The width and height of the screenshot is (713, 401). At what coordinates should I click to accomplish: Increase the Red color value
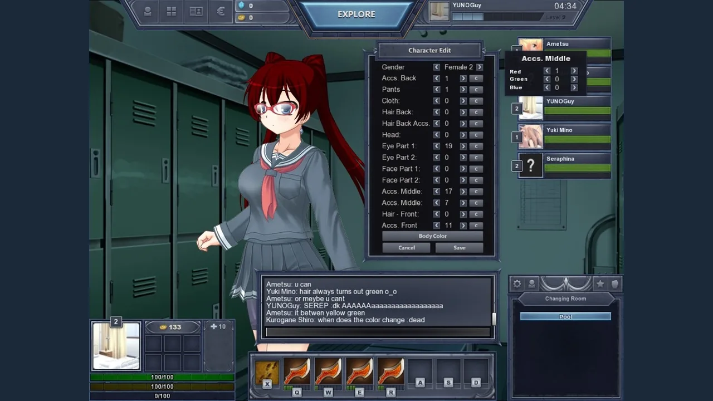574,71
